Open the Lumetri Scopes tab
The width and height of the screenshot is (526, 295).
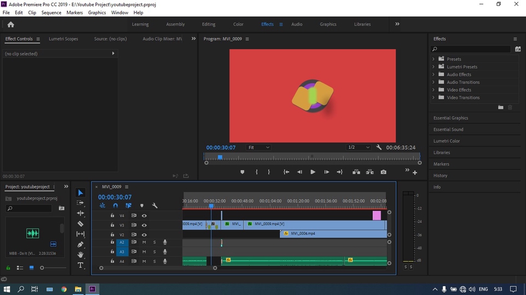64,39
